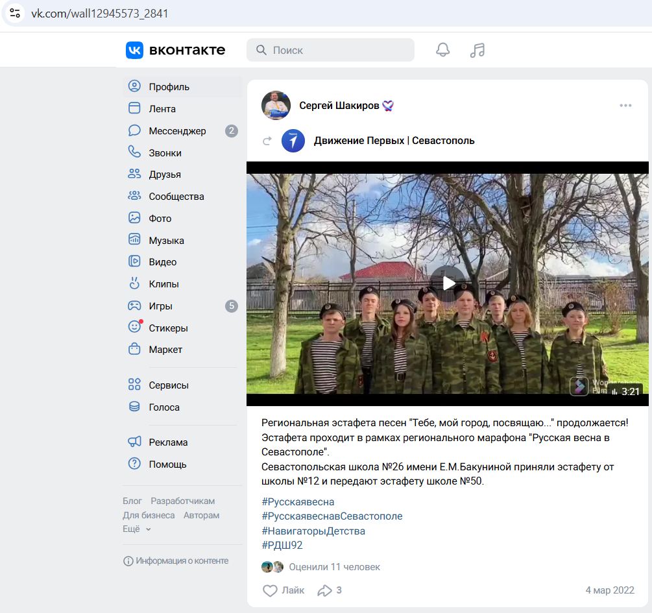Click the вконтакте wordmark

(187, 51)
